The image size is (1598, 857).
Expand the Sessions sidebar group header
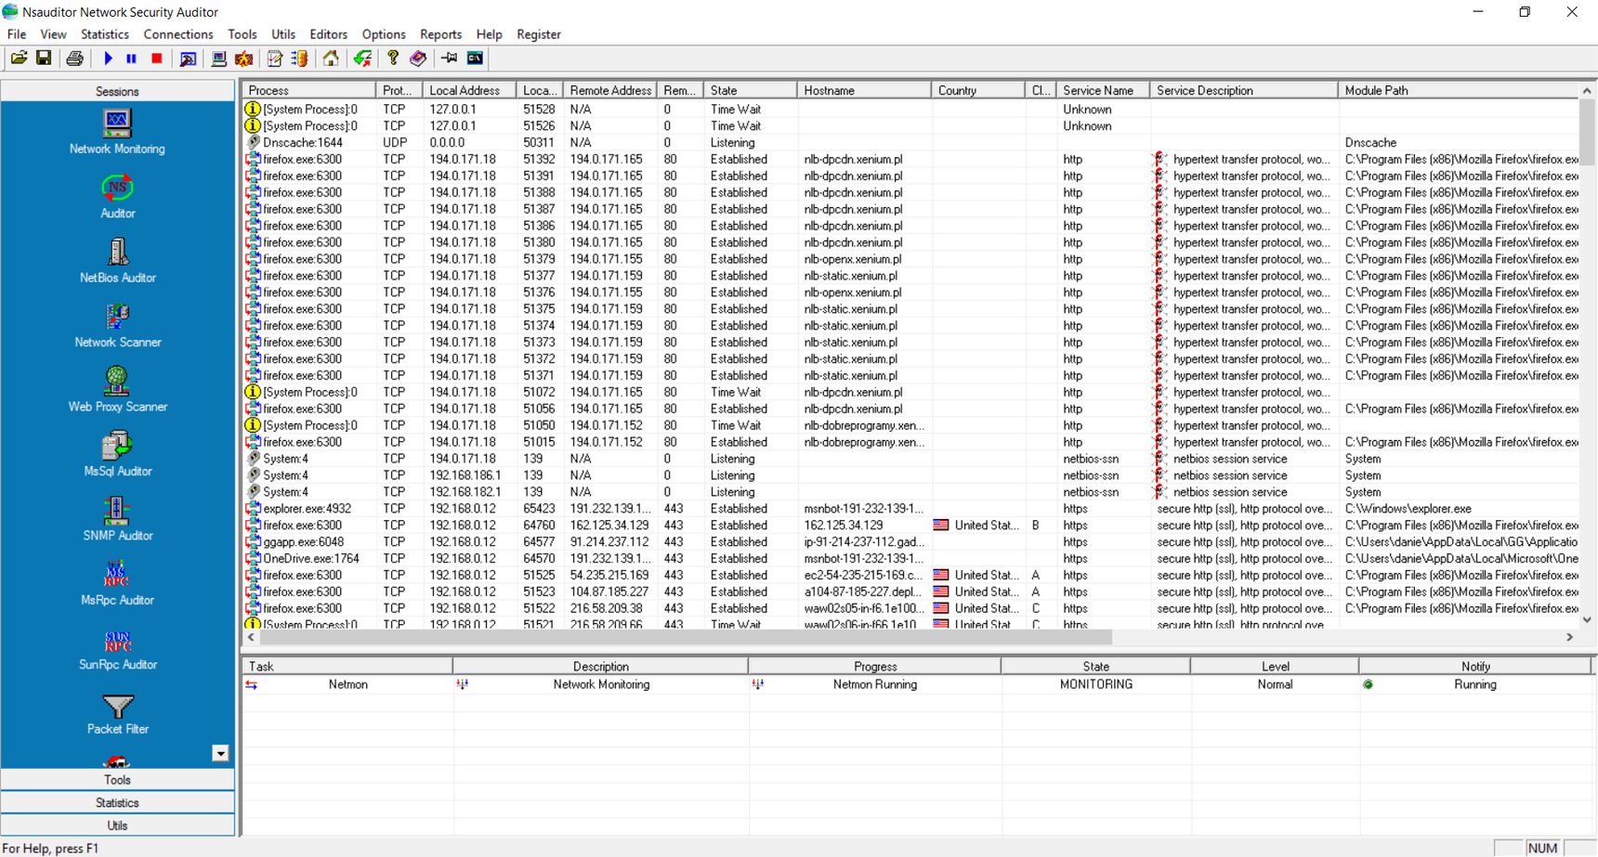click(117, 91)
